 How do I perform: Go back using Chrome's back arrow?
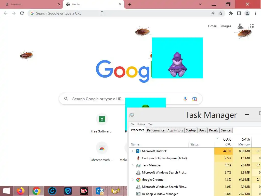[6, 13]
